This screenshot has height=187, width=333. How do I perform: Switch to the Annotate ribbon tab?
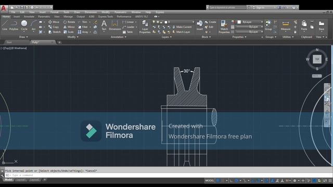click(29, 17)
